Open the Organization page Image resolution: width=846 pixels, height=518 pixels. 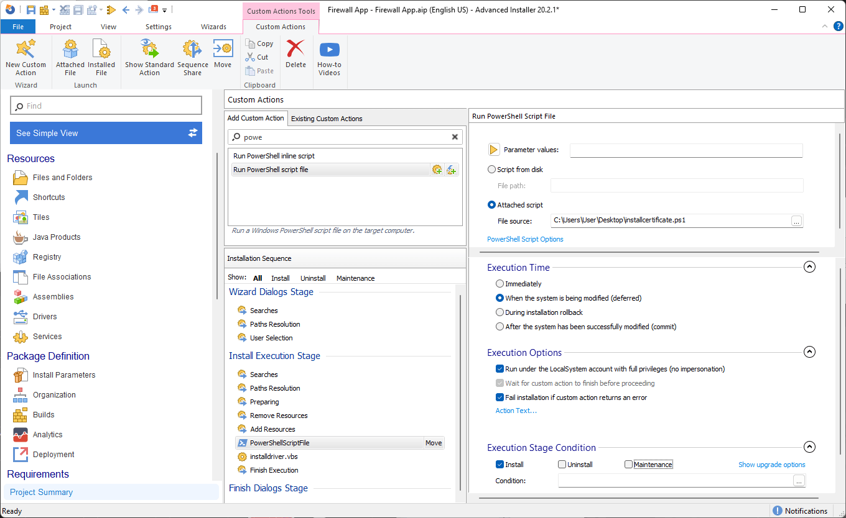tap(54, 395)
